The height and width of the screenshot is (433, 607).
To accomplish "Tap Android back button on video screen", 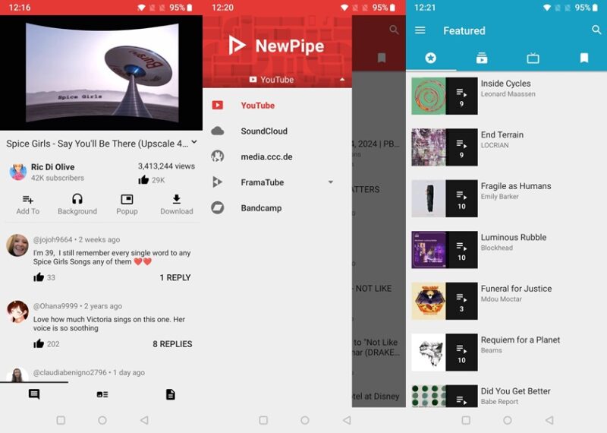I will point(144,420).
